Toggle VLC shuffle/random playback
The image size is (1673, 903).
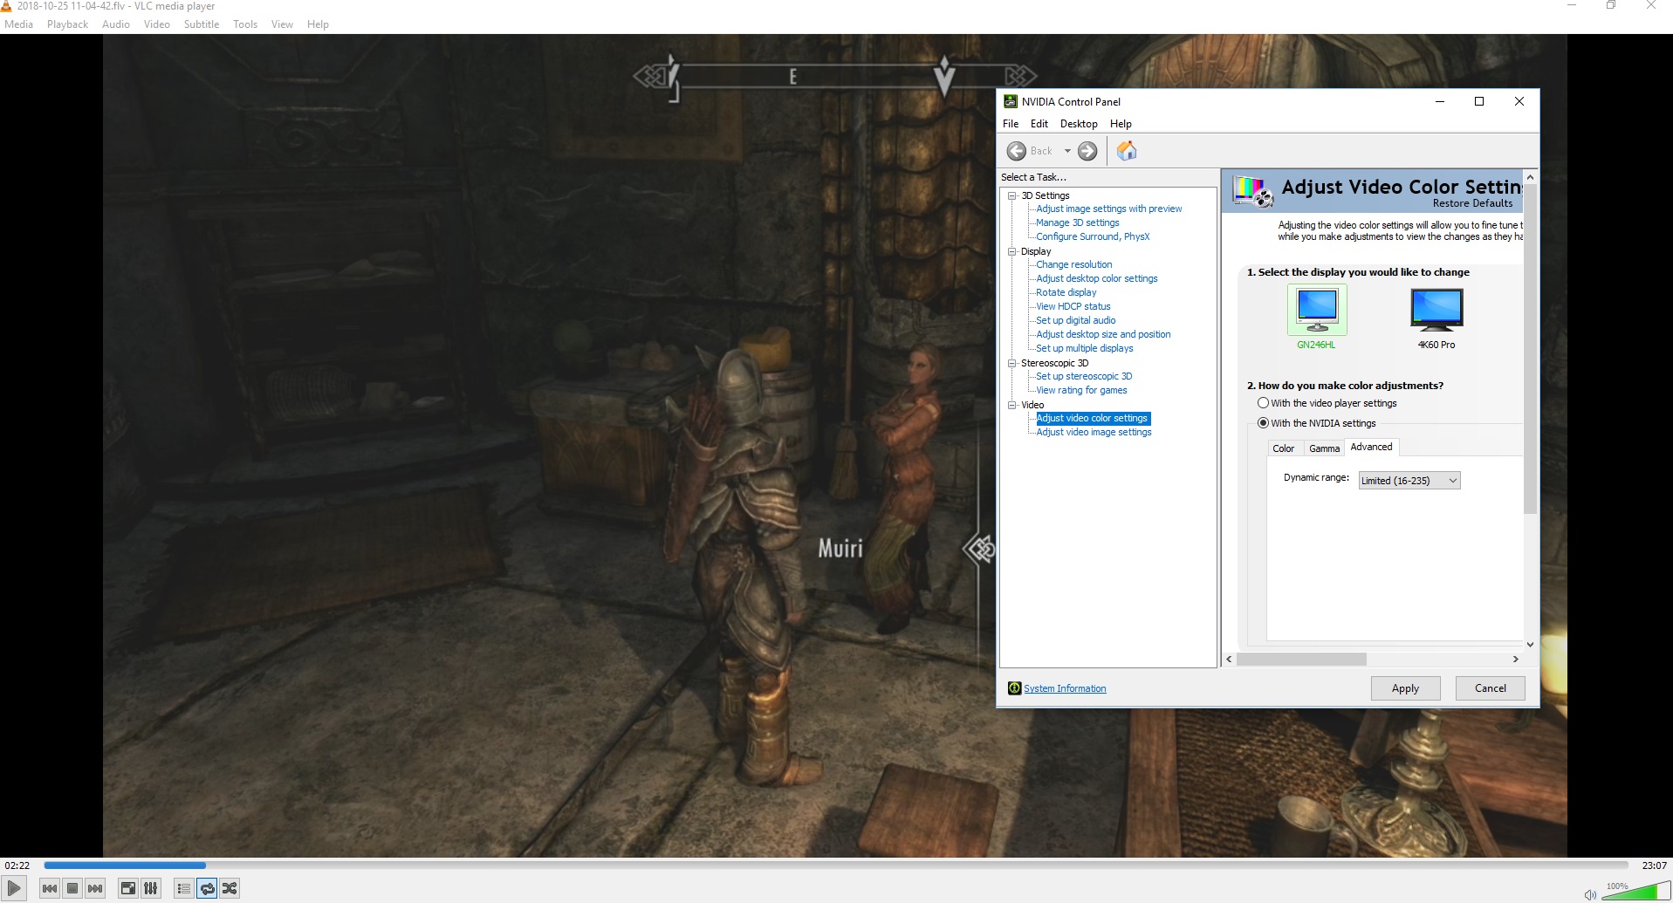tap(230, 888)
